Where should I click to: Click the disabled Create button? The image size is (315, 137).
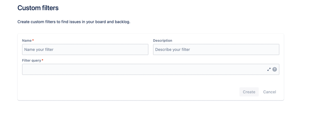[249, 92]
